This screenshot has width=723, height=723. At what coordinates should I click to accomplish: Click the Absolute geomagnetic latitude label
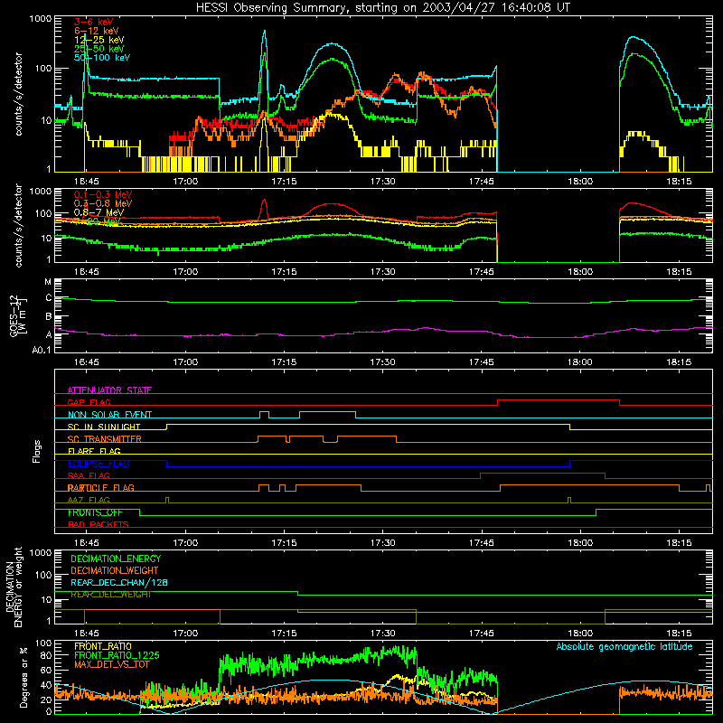624,647
